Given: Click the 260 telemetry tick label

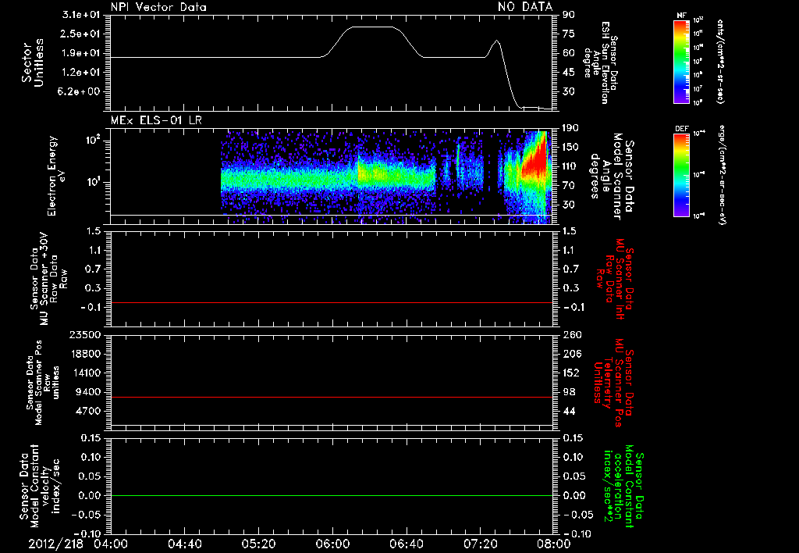Looking at the screenshot, I should (570, 334).
